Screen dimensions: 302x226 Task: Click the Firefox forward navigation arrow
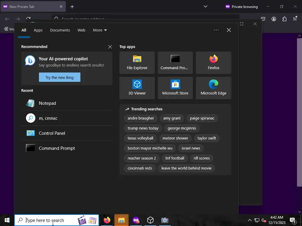[x=18, y=19]
